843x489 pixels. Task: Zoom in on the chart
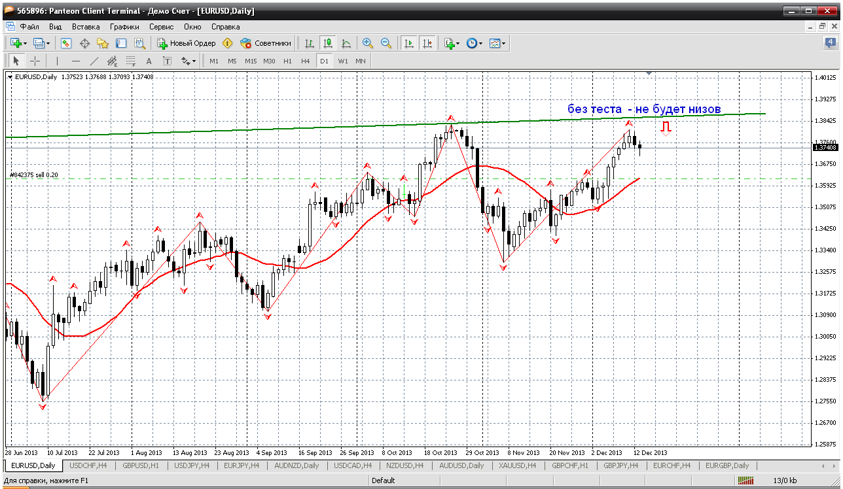[368, 43]
